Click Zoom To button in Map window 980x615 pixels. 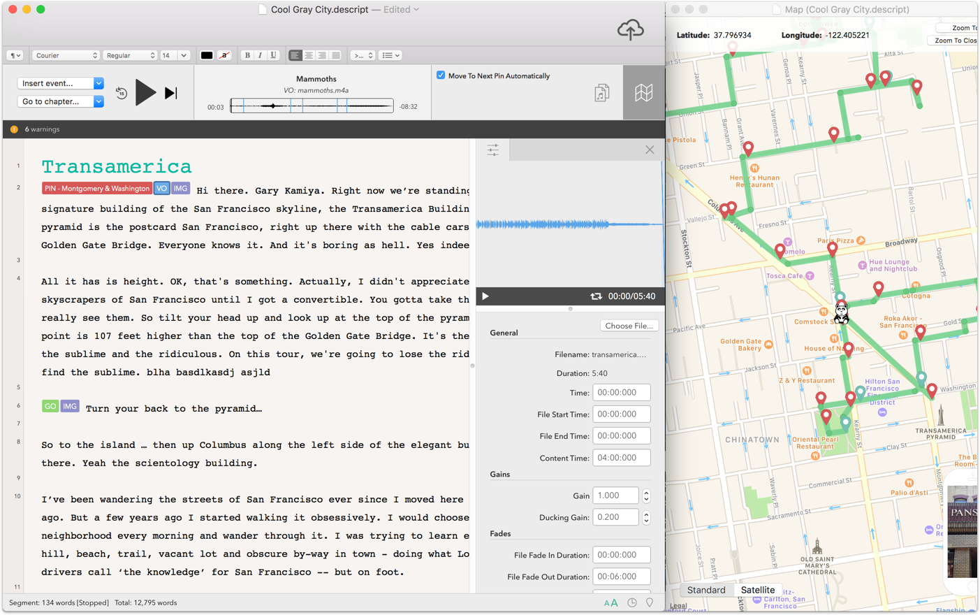(x=957, y=28)
